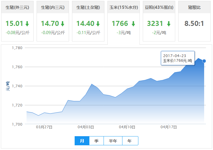213x150 pixels.
Task: Click the down arrow beside 14.70
Action: pyautogui.click(x=63, y=24)
